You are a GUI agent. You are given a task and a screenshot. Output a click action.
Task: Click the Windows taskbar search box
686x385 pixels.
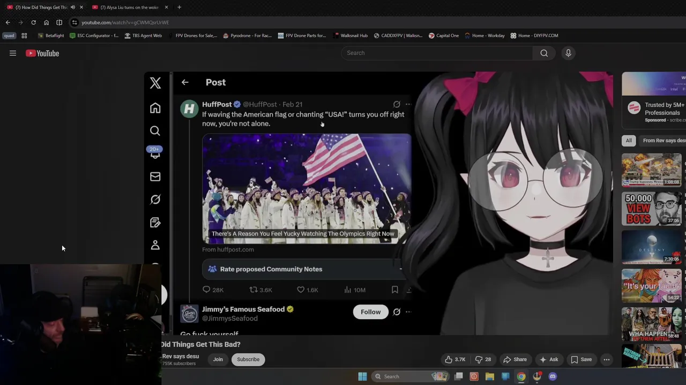coord(410,376)
